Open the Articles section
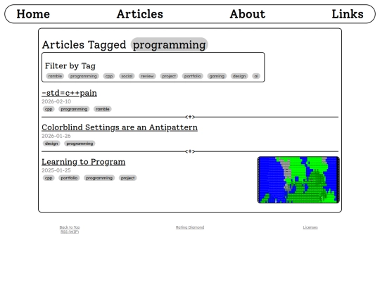The width and height of the screenshot is (380, 285). 140,14
